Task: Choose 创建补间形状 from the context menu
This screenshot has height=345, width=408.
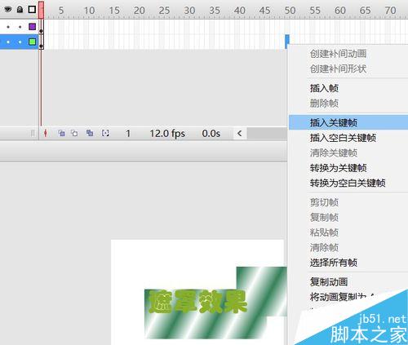Action: (338, 69)
